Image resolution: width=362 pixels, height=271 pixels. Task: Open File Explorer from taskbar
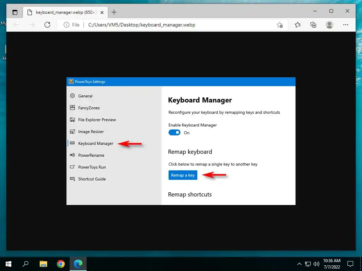tap(43, 264)
